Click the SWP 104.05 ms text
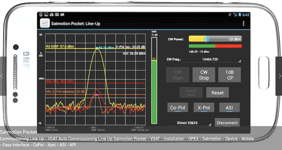282x150 pixels. coord(140,130)
